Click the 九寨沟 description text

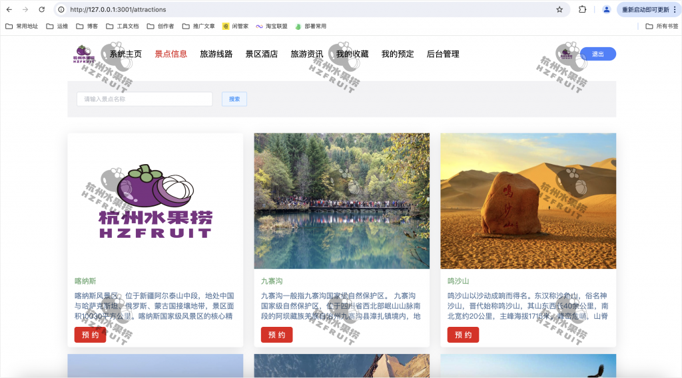click(x=341, y=306)
